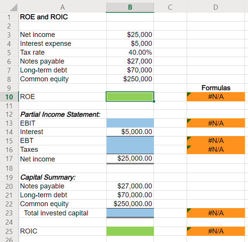The image size is (248, 242).
Task: Select row 1 header
Action: point(9,17)
